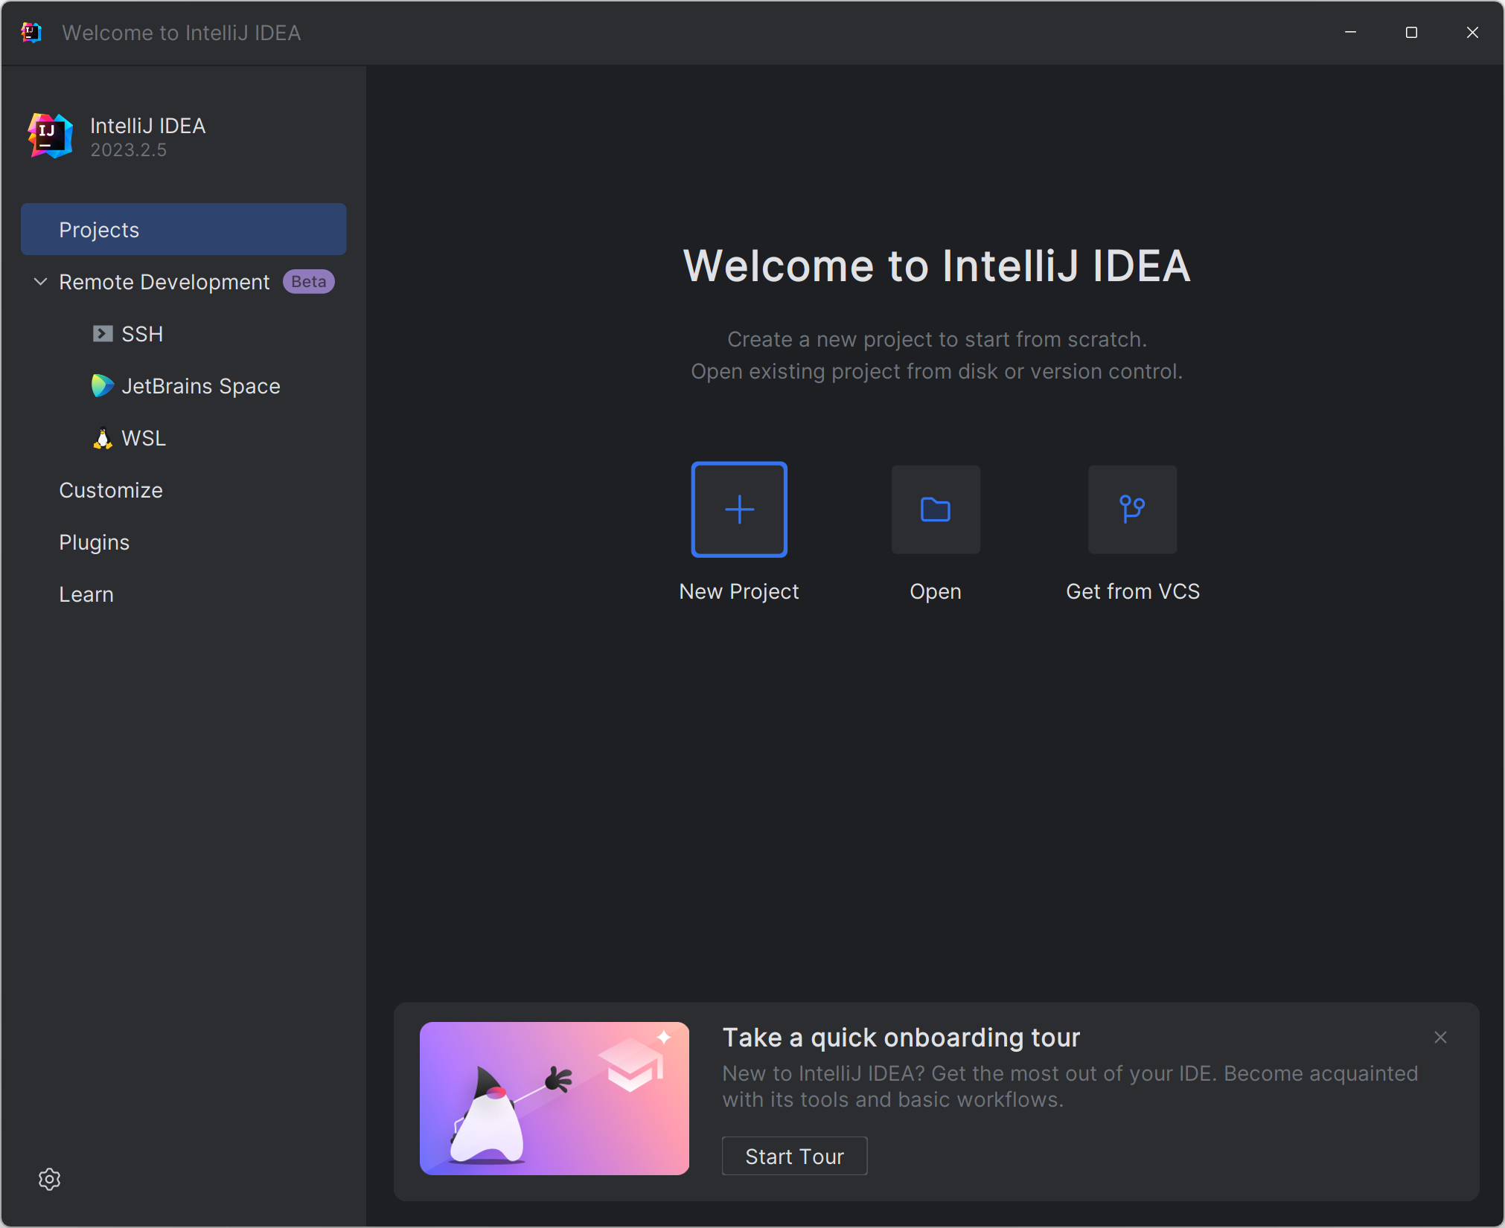Select the Projects tab

point(184,230)
